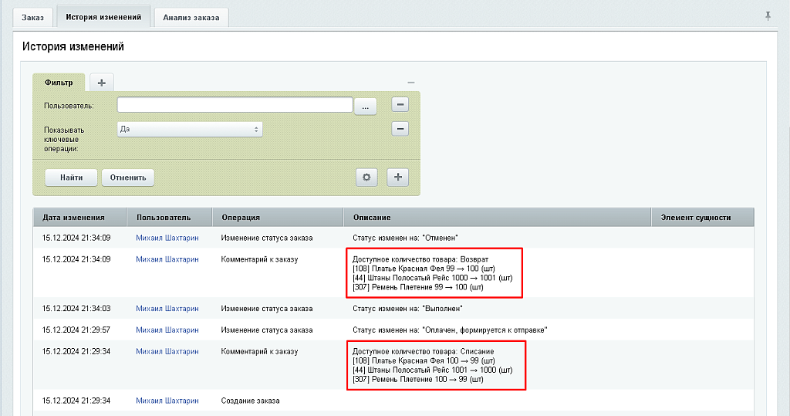Viewport: 790px width, 416px height.
Task: Add a new filter tab with plus icon
Action: [101, 83]
